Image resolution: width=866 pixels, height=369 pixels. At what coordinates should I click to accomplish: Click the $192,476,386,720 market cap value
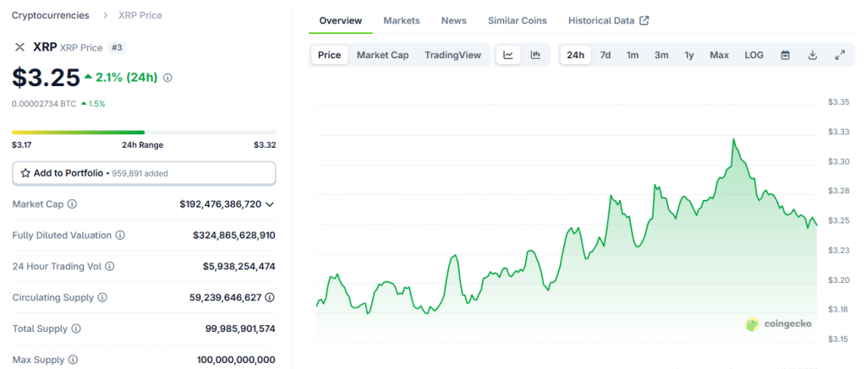point(221,204)
